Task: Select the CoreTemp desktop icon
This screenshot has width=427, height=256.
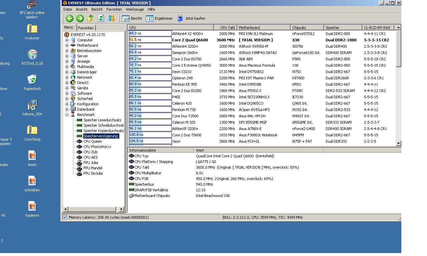Action: point(32,133)
